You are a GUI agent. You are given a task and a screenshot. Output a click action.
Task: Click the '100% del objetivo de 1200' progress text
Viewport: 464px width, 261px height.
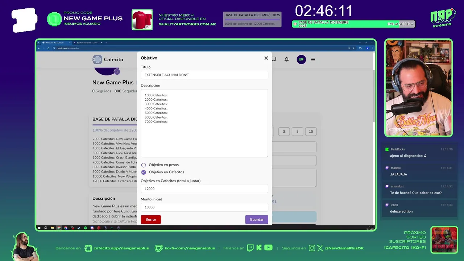coord(115,130)
